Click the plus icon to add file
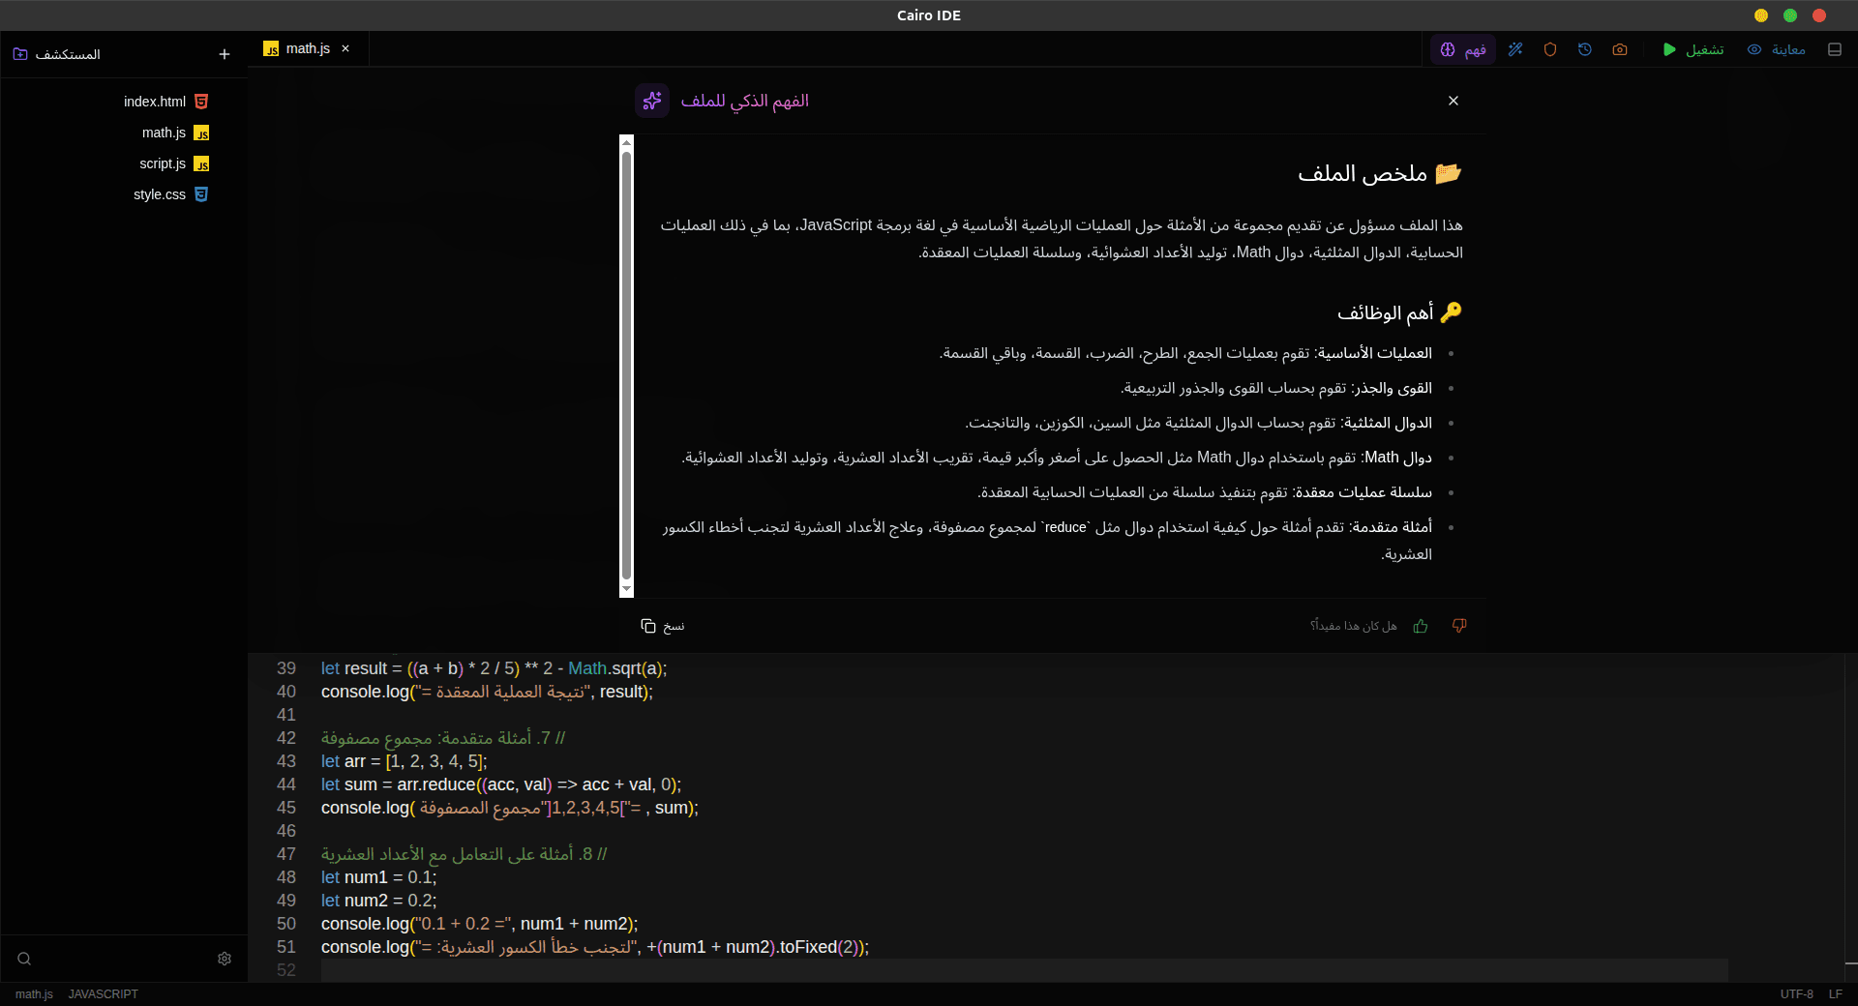Screen dimensions: 1858x1006 pos(225,54)
